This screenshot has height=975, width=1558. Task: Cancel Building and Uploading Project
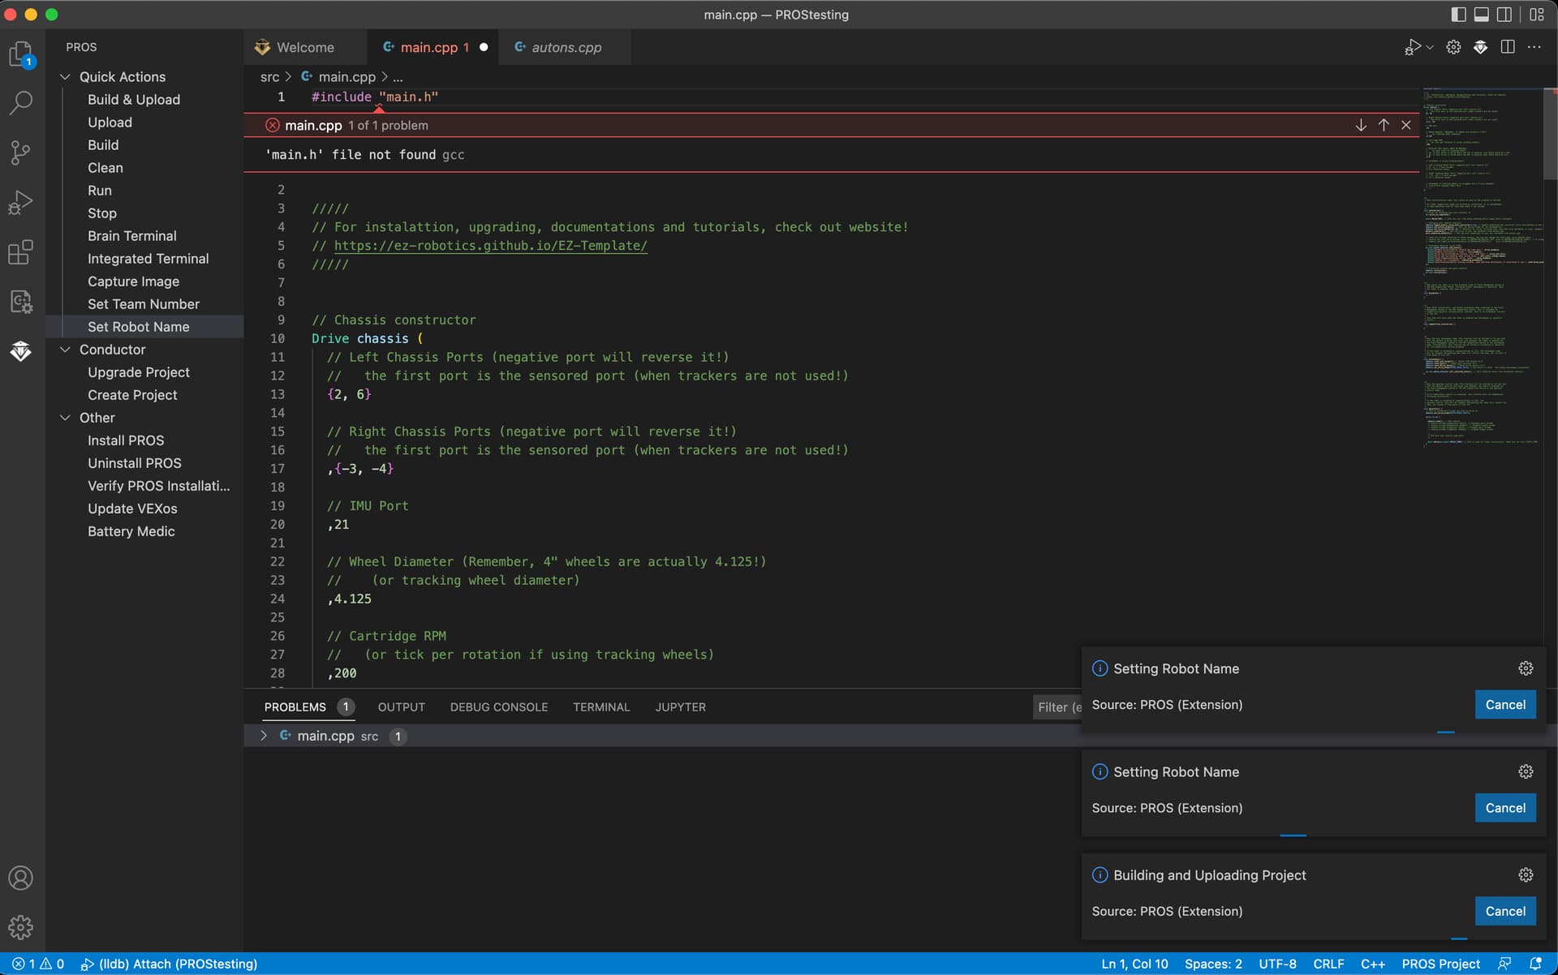(1505, 911)
